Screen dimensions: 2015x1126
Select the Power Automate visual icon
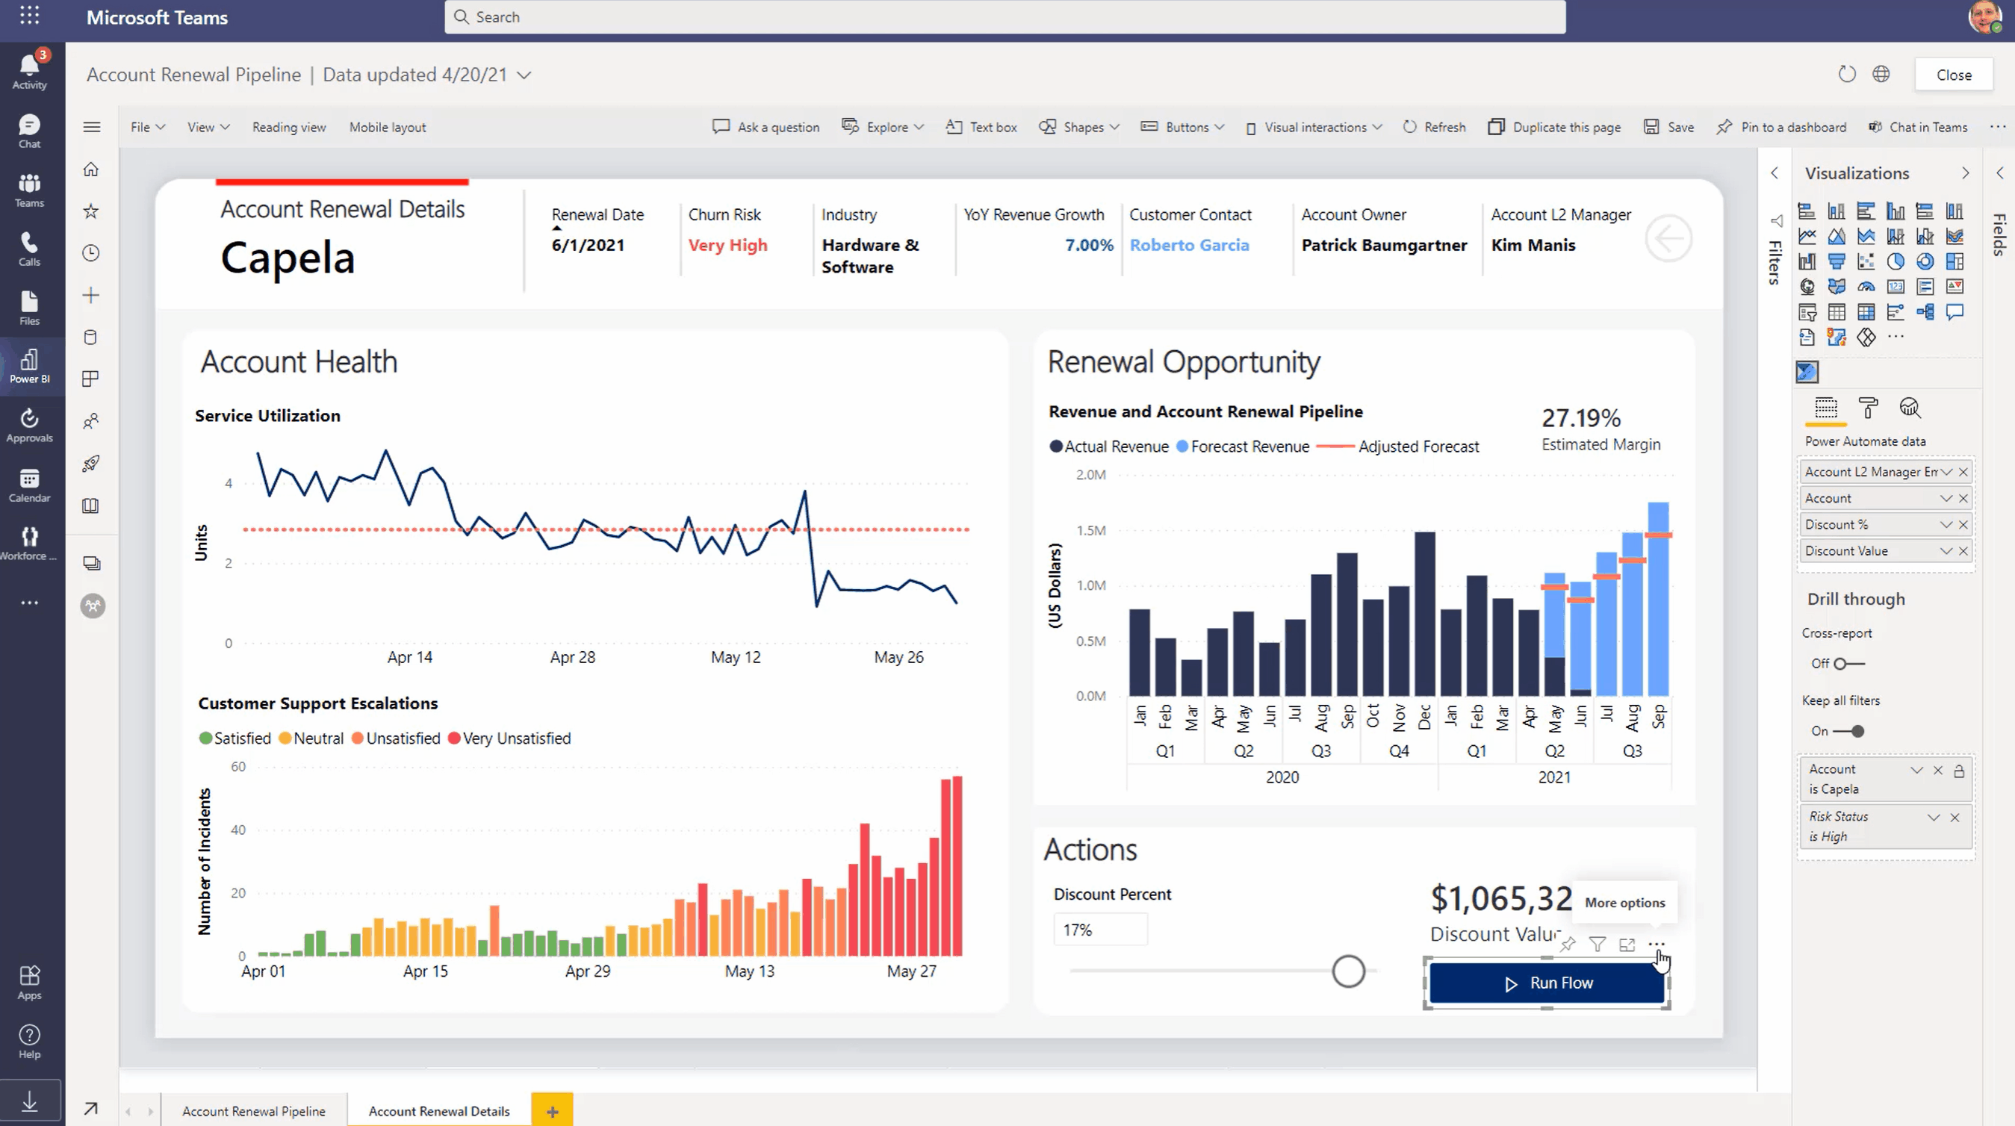tap(1807, 371)
